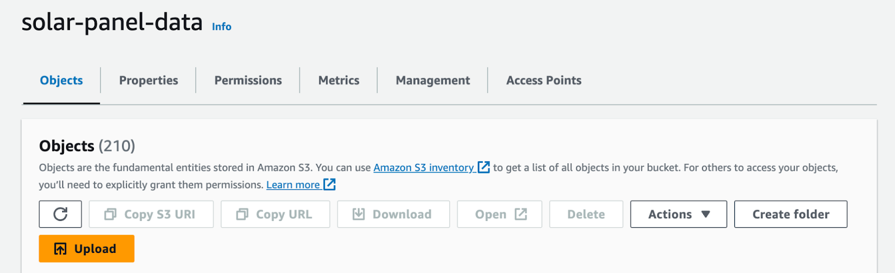Image resolution: width=895 pixels, height=273 pixels.
Task: Switch to the Properties tab
Action: click(x=149, y=81)
